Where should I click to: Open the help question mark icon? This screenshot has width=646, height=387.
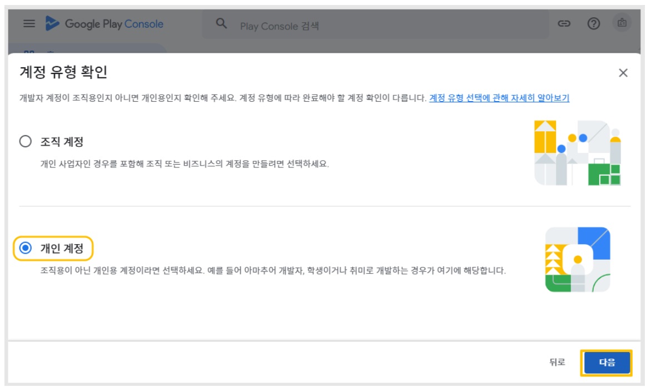[x=593, y=23]
